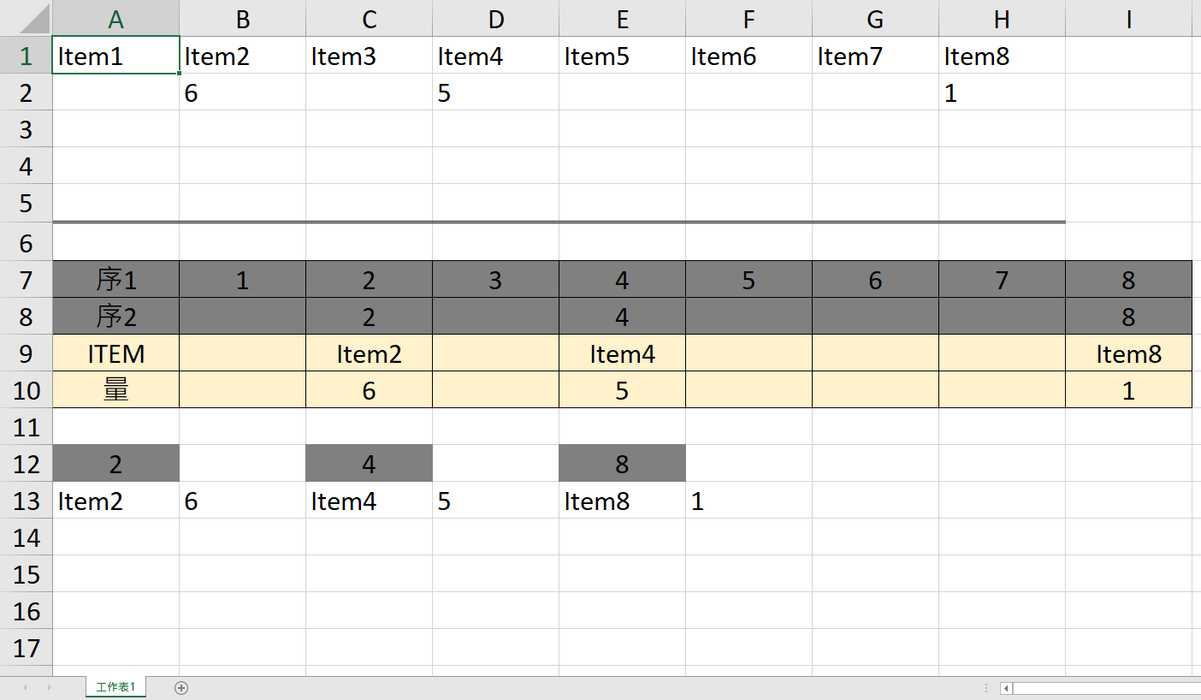Click cell C13 containing Item4

[x=369, y=501]
